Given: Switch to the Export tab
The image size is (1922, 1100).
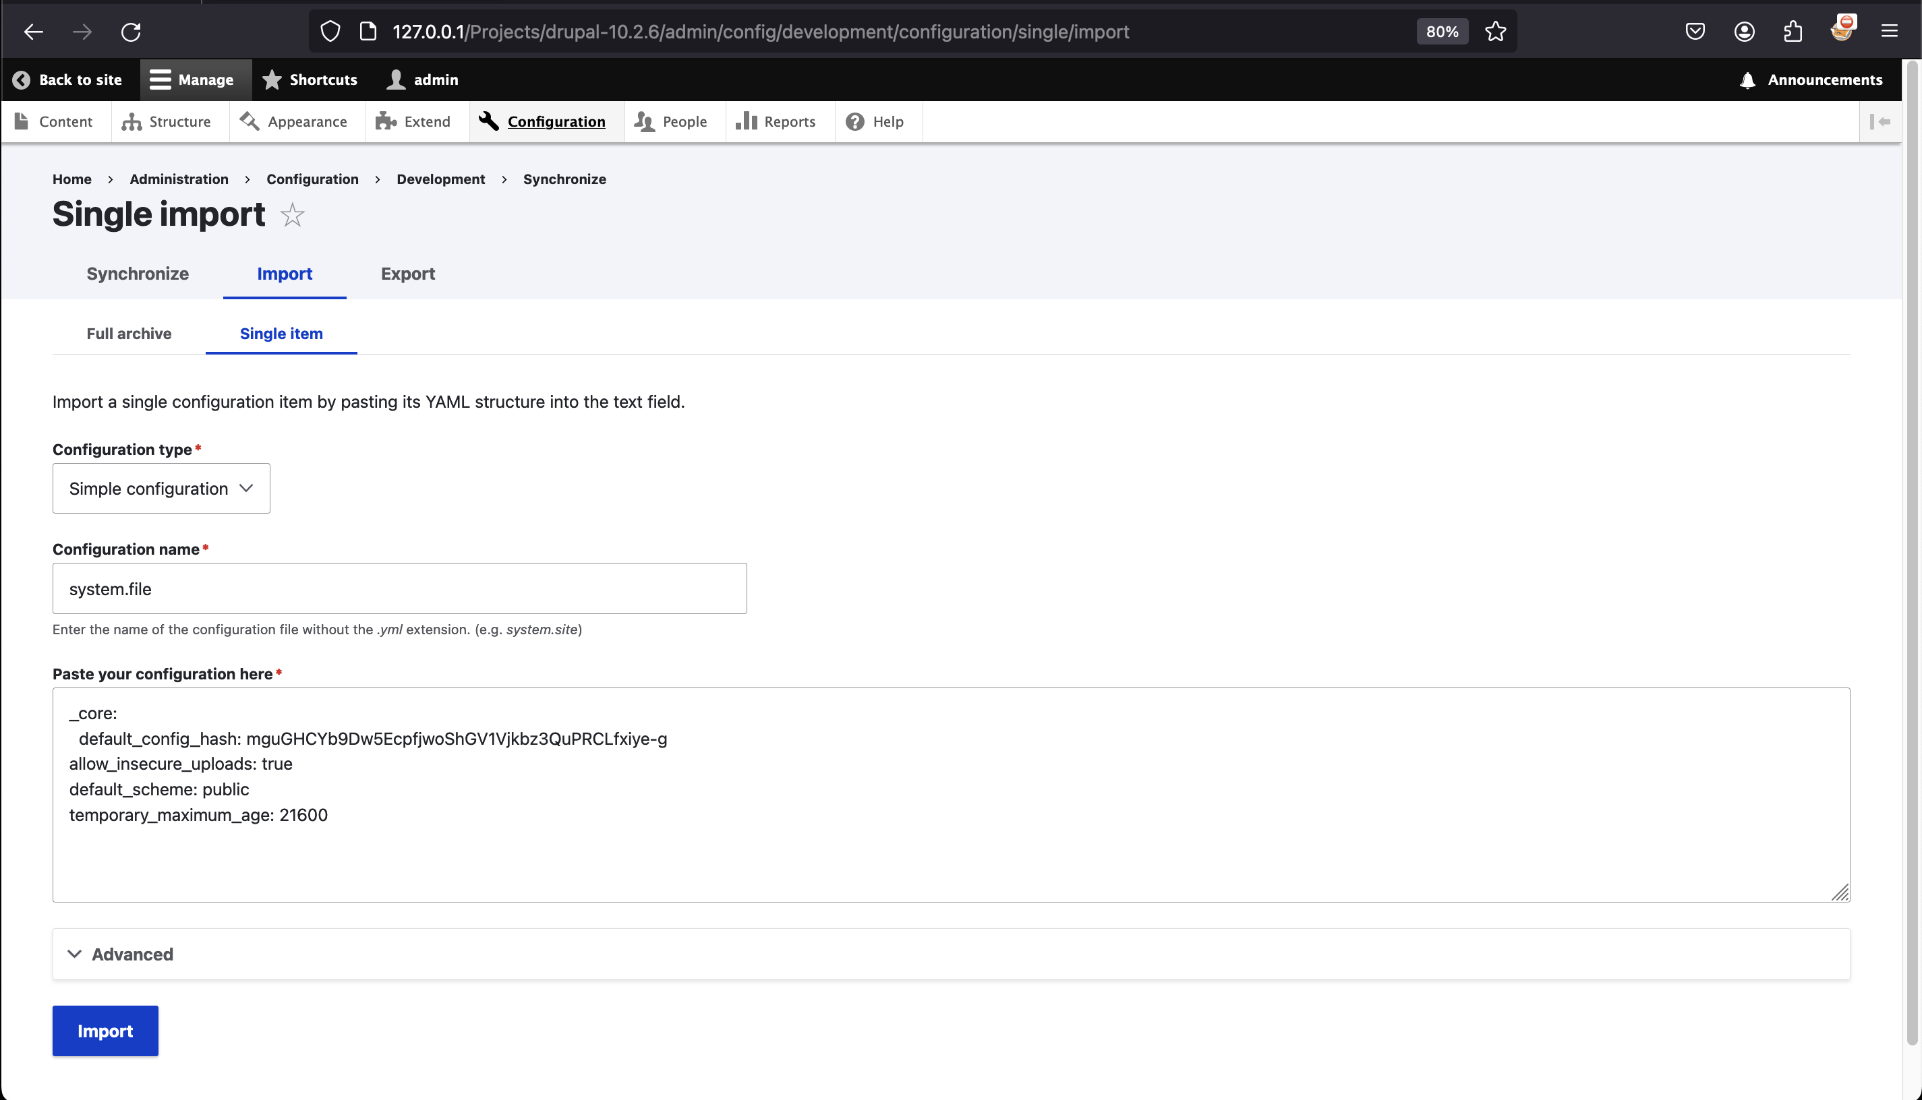Looking at the screenshot, I should point(407,274).
